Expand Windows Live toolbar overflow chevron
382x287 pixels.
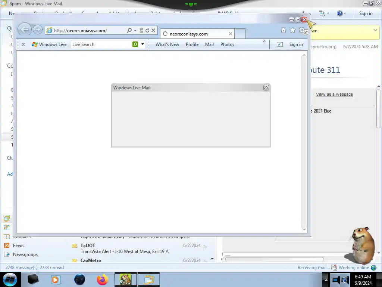(x=264, y=41)
